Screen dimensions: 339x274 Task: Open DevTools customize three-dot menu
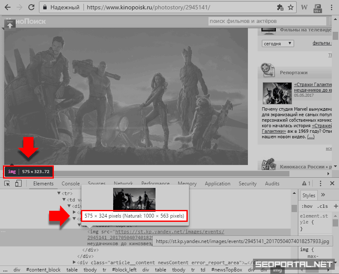(x=320, y=184)
